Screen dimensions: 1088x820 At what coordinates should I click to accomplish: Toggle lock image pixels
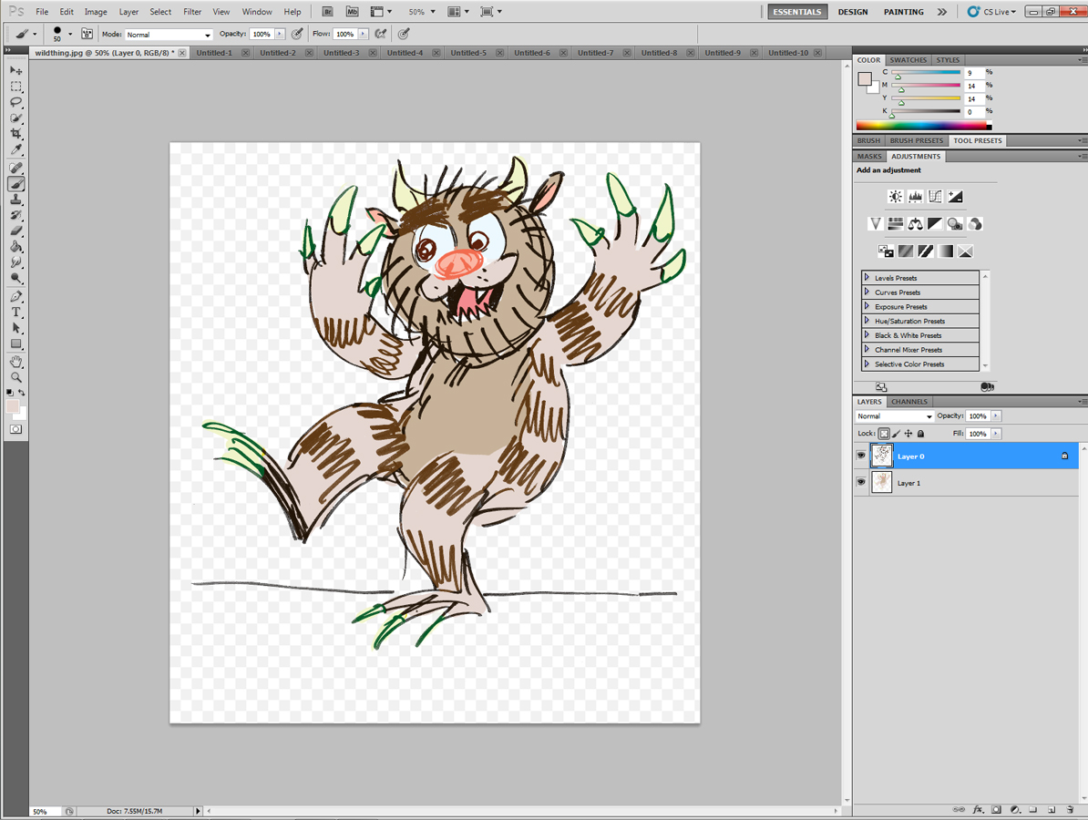coord(896,434)
